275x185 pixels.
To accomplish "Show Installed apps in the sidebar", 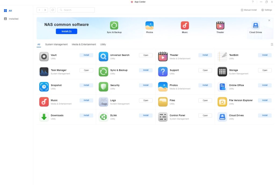I will 13,19.
